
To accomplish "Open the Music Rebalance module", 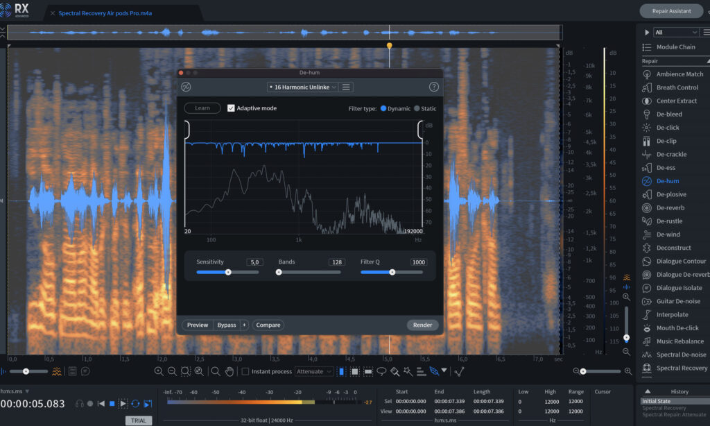I will tap(673, 341).
